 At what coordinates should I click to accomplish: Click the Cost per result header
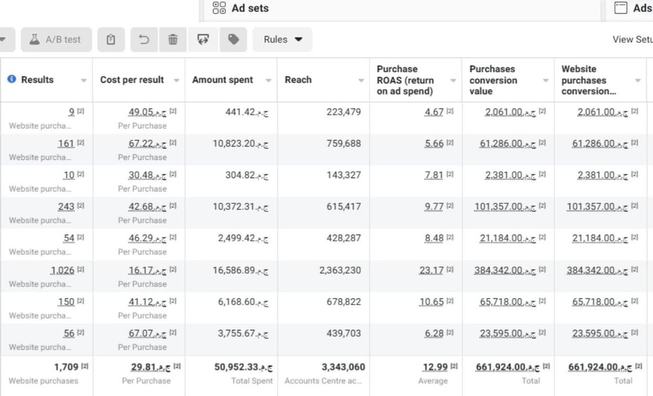click(132, 80)
